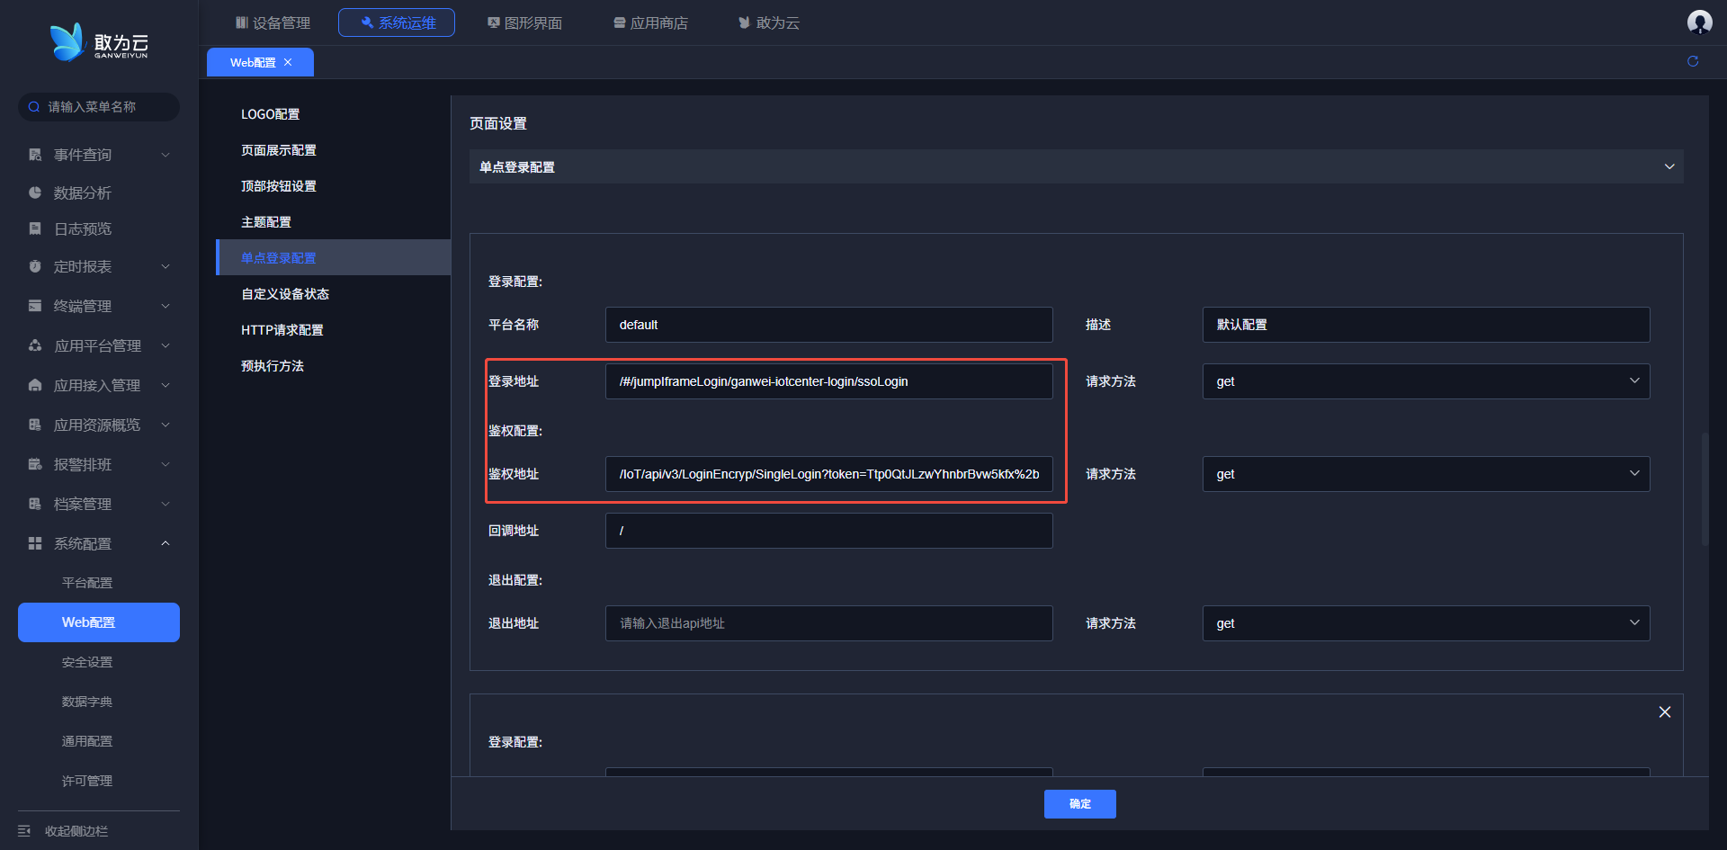Close the Web配置 tab
This screenshot has height=850, width=1727.
288,62
